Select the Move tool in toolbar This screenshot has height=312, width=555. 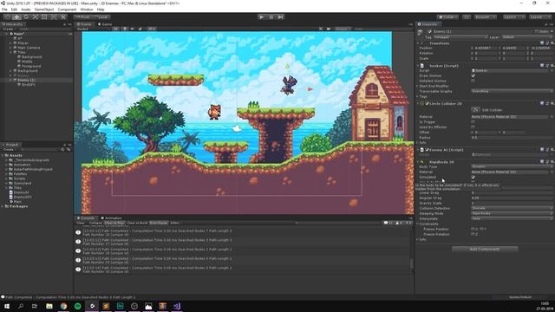tap(16, 17)
